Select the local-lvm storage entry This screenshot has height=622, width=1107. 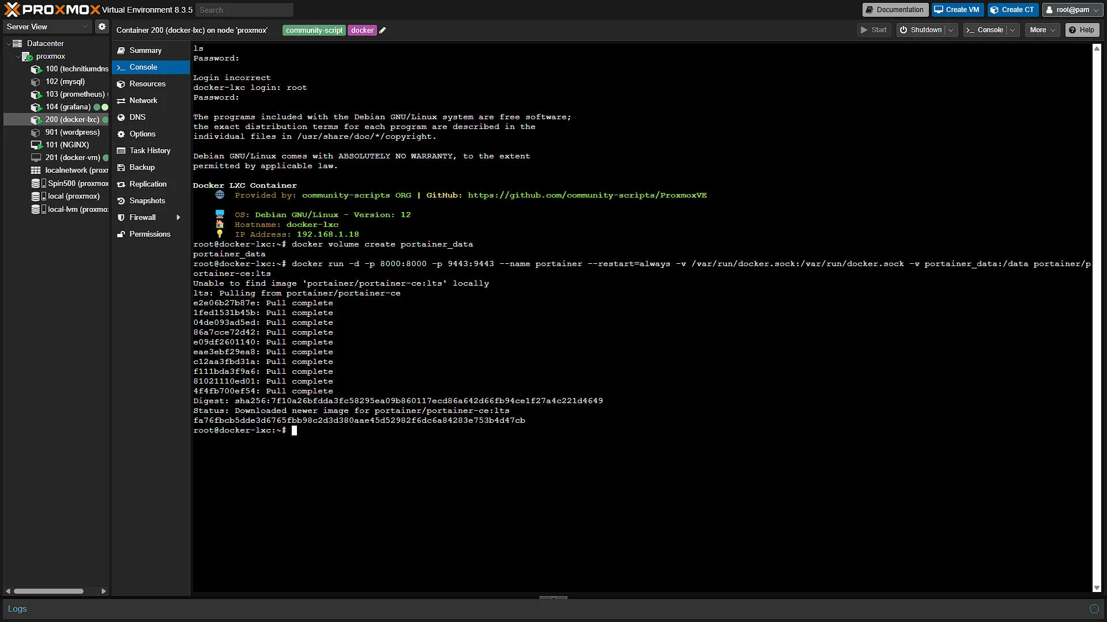tap(70, 210)
